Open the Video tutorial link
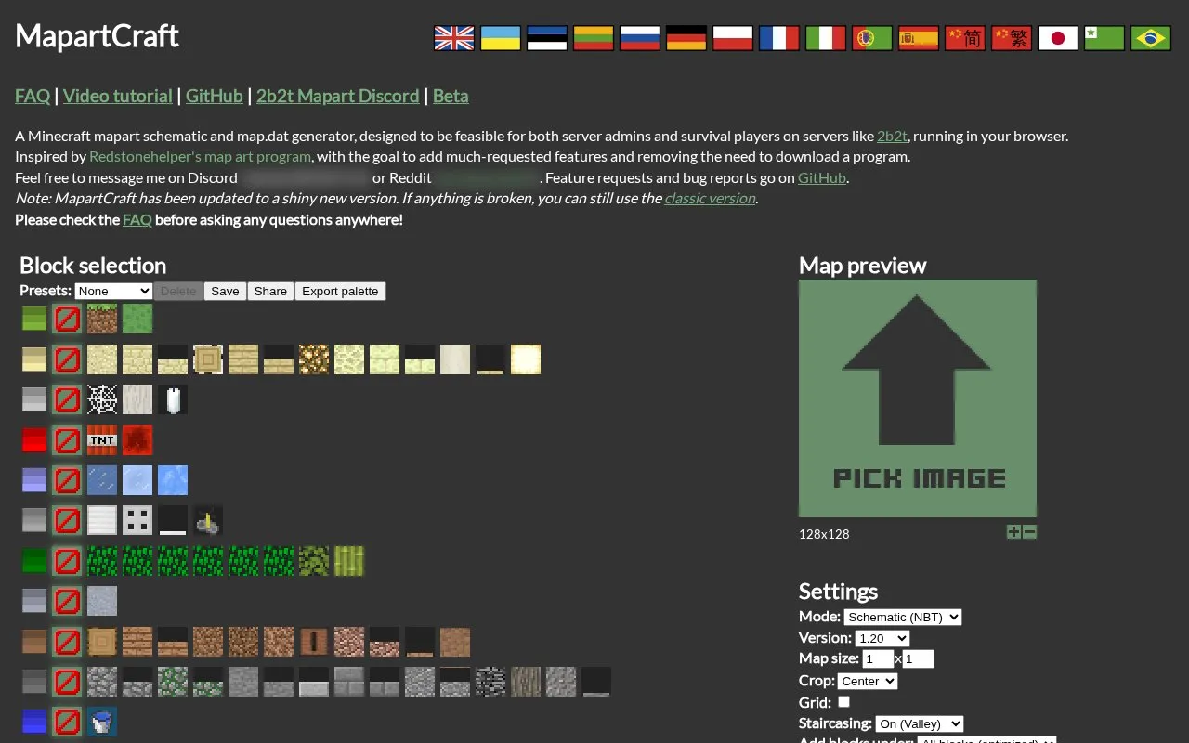1189x743 pixels. click(x=118, y=96)
